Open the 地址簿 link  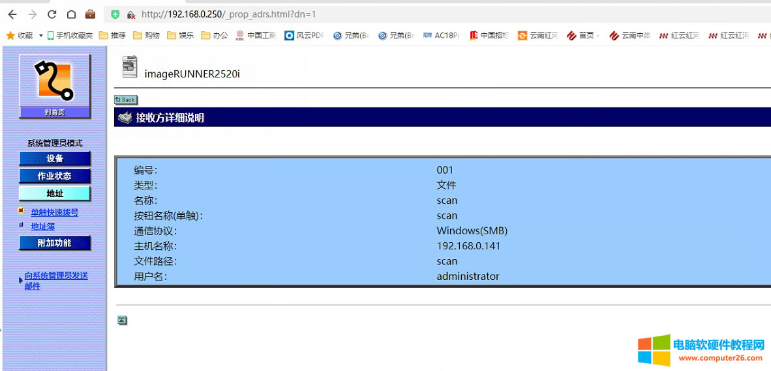coord(43,227)
